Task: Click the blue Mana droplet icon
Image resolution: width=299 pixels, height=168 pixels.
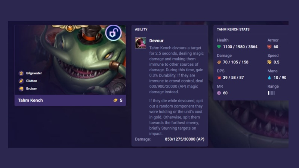Action: click(269, 78)
